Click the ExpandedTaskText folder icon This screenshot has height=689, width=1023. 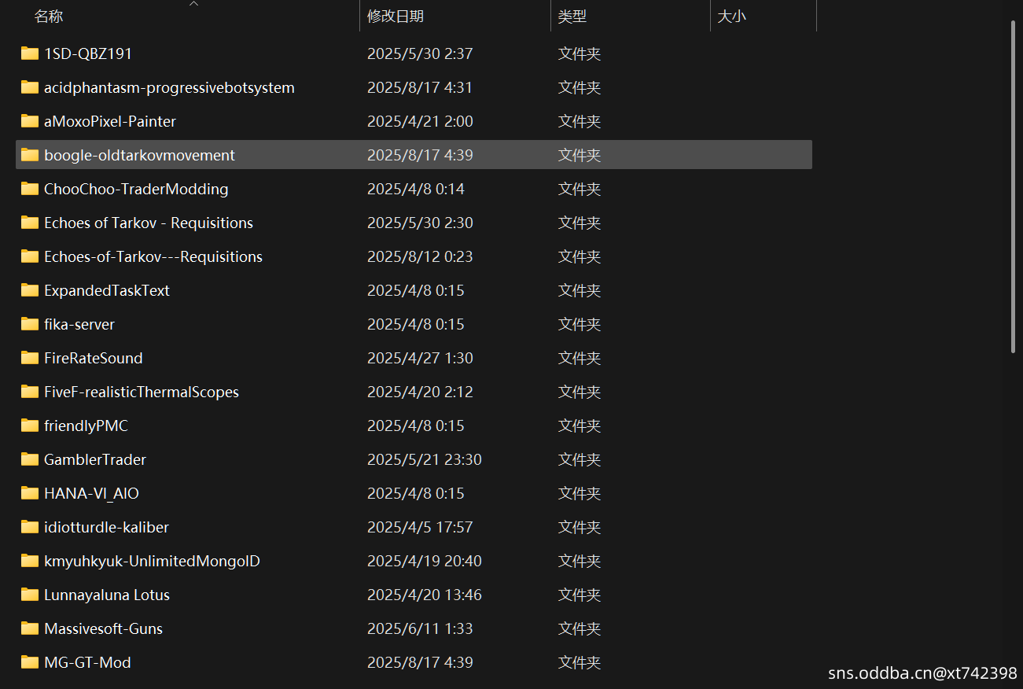click(30, 290)
